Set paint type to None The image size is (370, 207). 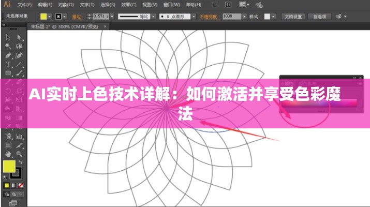click(21, 185)
